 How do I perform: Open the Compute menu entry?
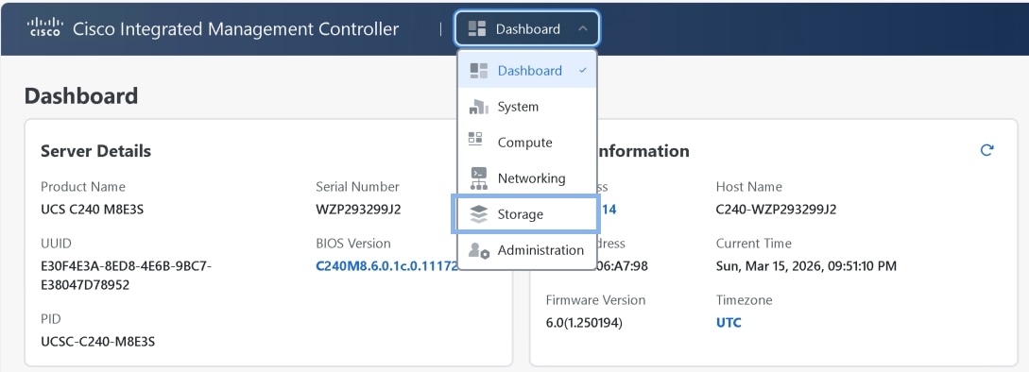(x=527, y=143)
